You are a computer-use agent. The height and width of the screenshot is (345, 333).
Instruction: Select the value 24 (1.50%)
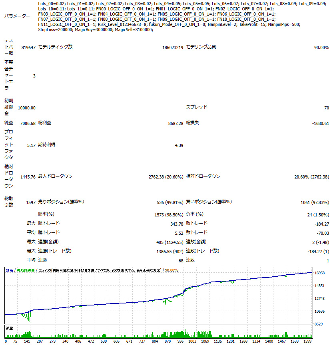[318, 215]
